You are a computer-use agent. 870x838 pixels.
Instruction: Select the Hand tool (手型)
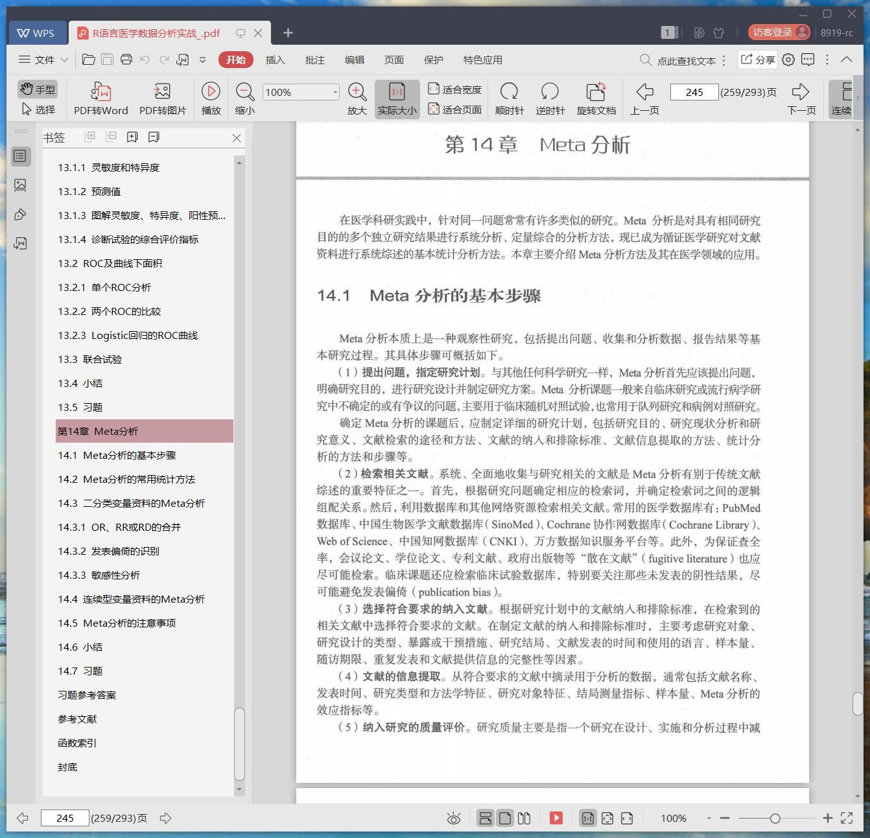(38, 89)
